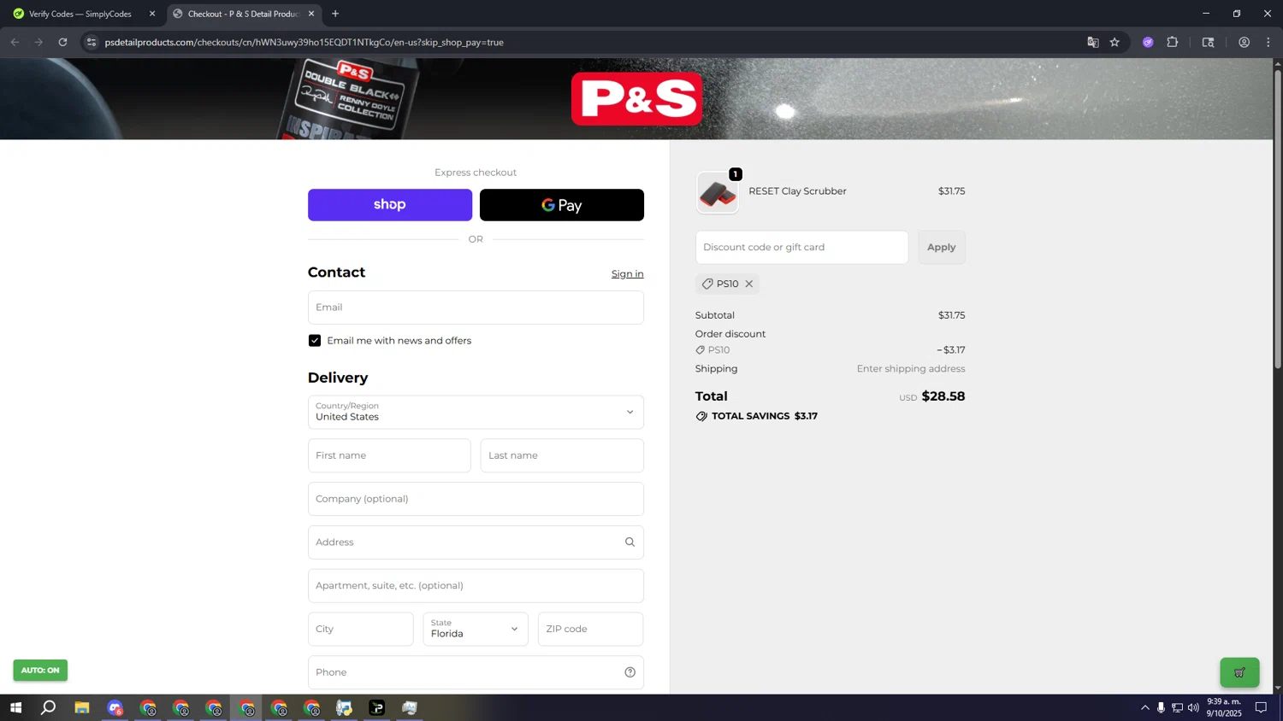
Task: Go back to the previous page
Action: click(x=15, y=42)
